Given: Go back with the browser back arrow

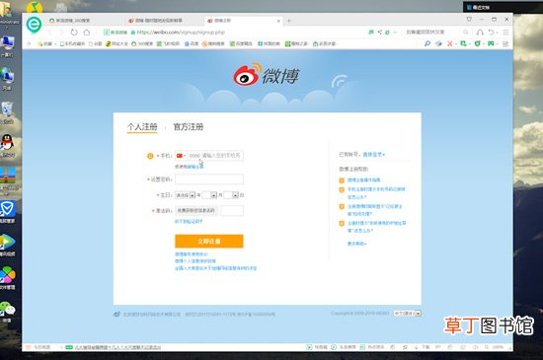Looking at the screenshot, I should (x=49, y=33).
